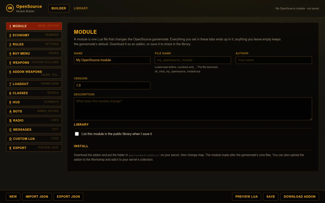Click the New button

[x=13, y=197]
